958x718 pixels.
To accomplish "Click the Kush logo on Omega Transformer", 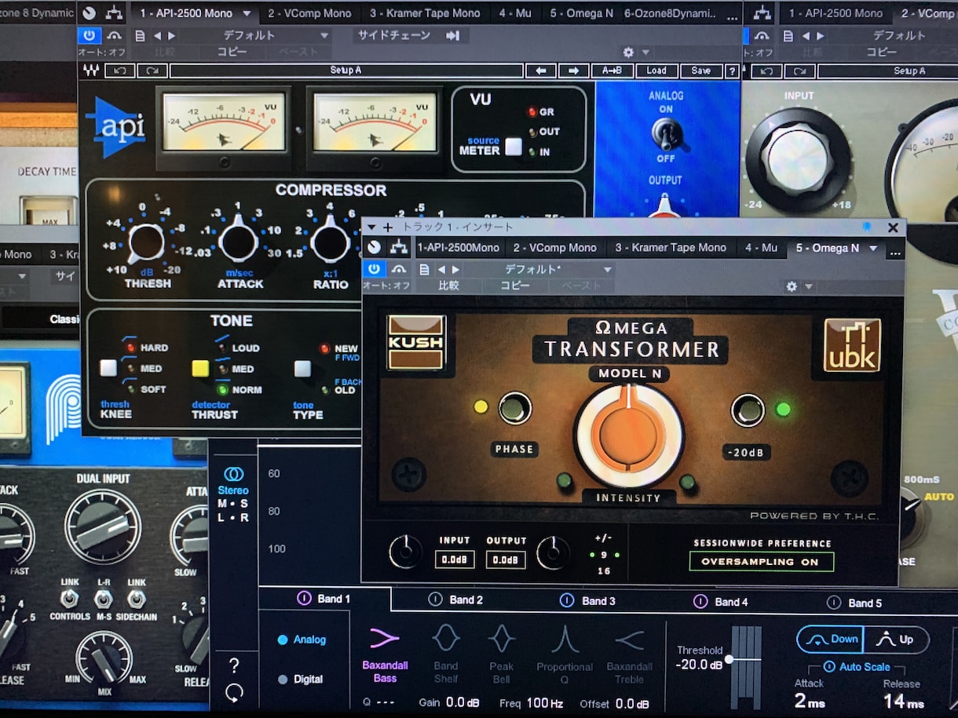I will click(416, 342).
